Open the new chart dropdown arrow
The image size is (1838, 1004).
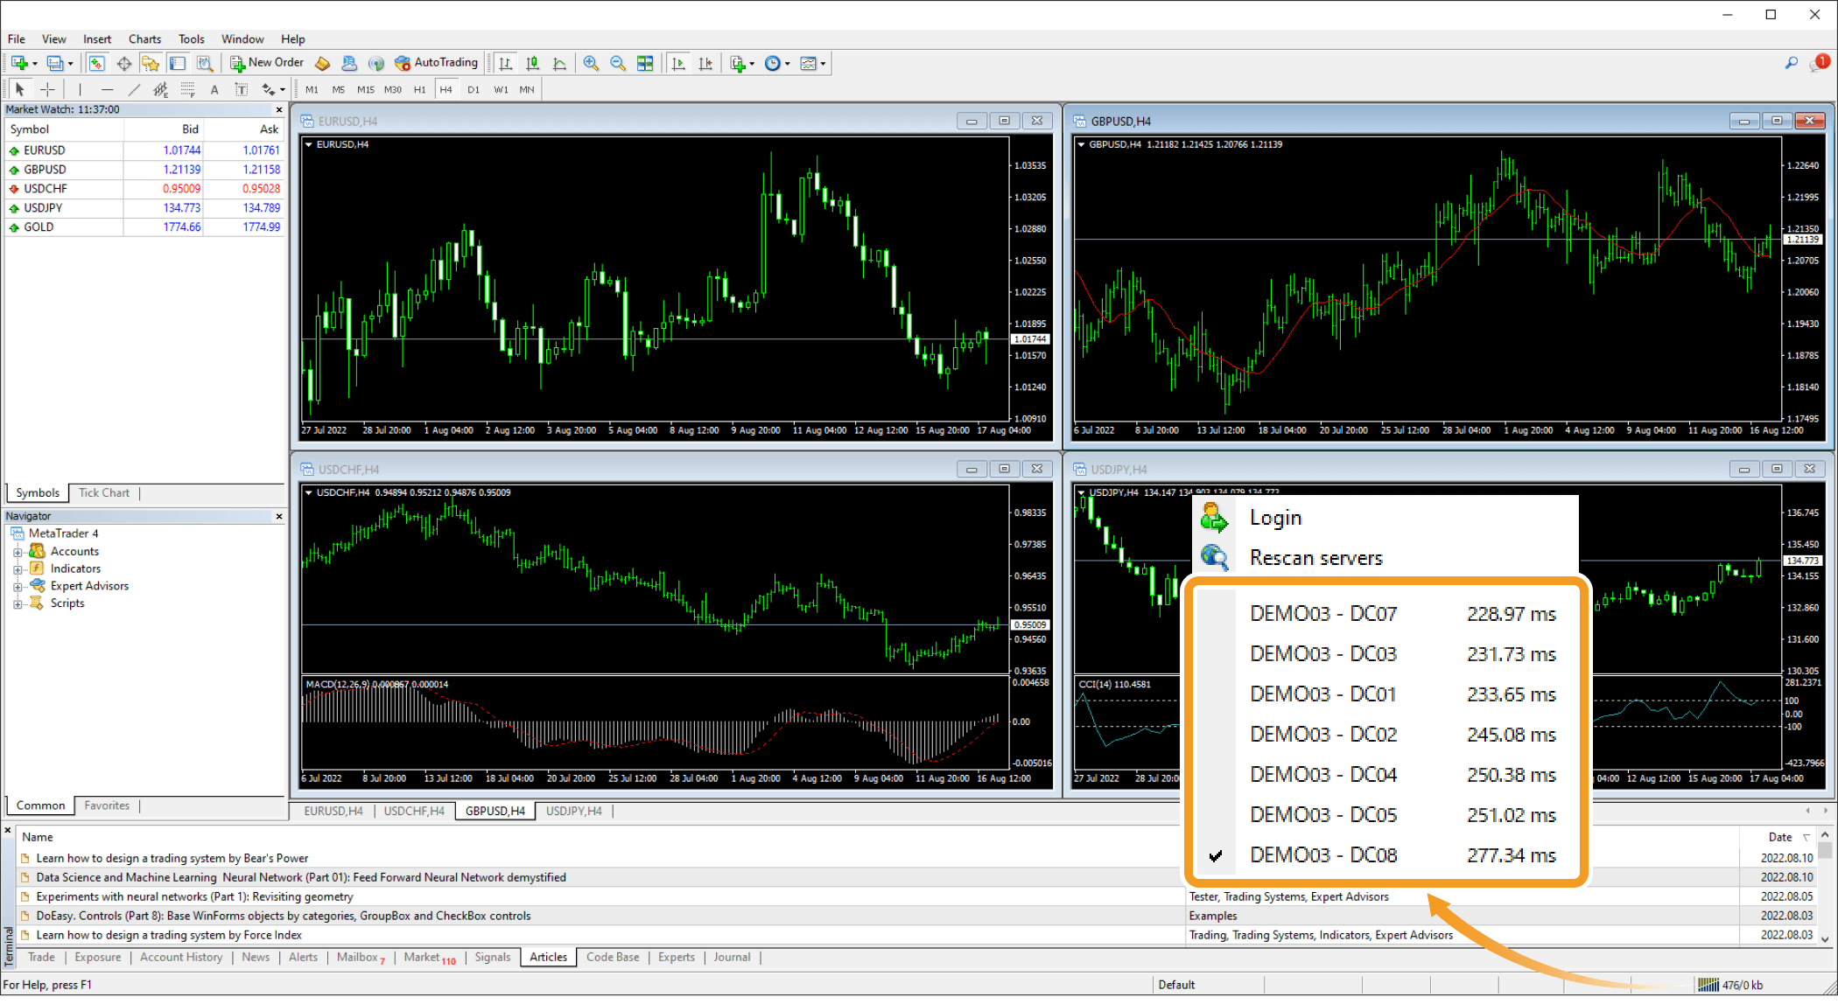35,64
